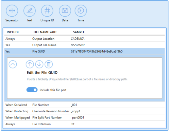Viewport: 169px width, 131px height.
Task: Click the 'When Protecting' include cell
Action: pos(17,111)
